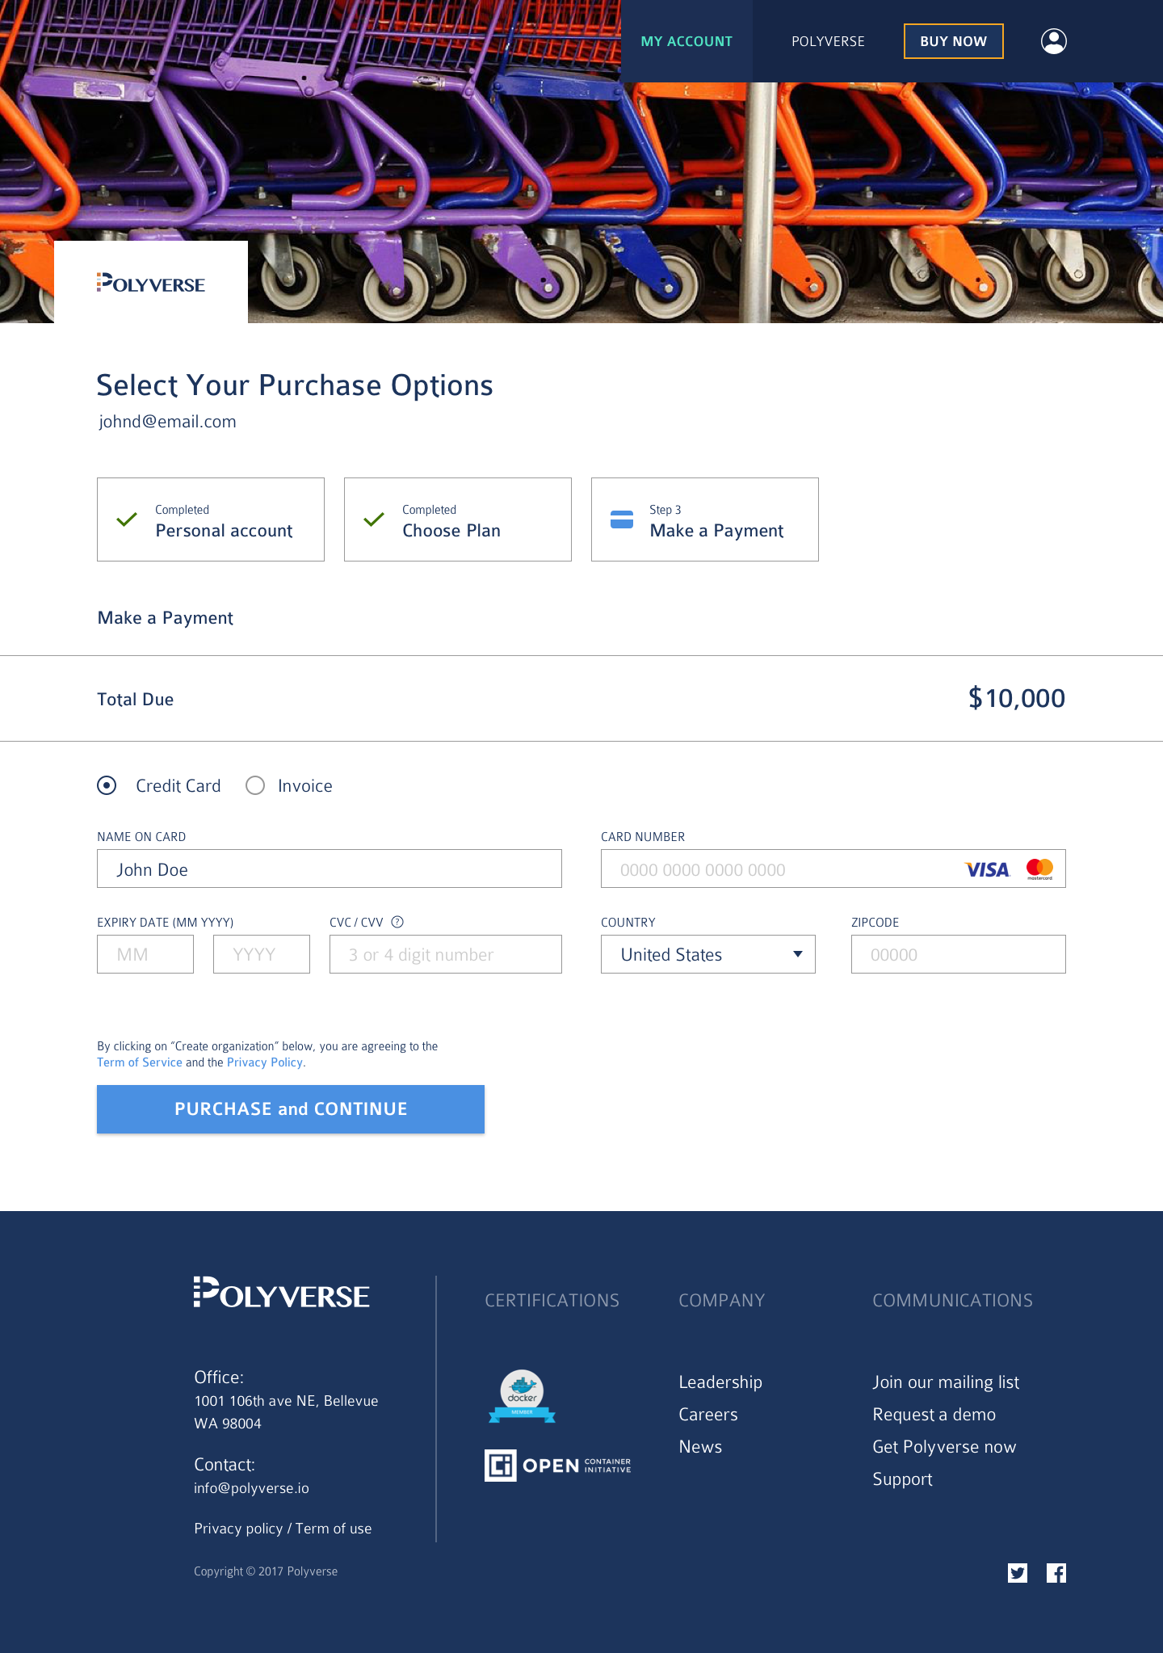
Task: Click the CVC/CVV help question mark icon
Action: [397, 922]
